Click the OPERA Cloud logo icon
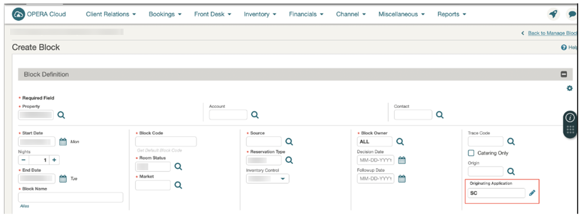Viewport: 581px width, 220px height. tap(18, 14)
